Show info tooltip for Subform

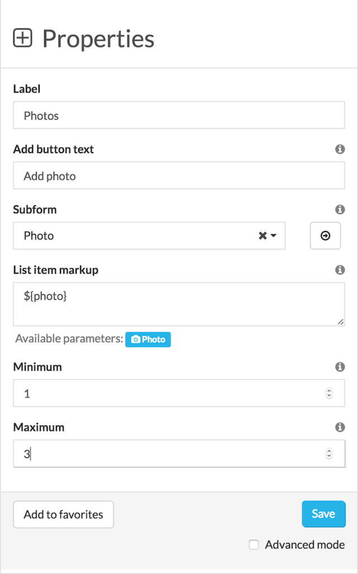click(x=340, y=210)
